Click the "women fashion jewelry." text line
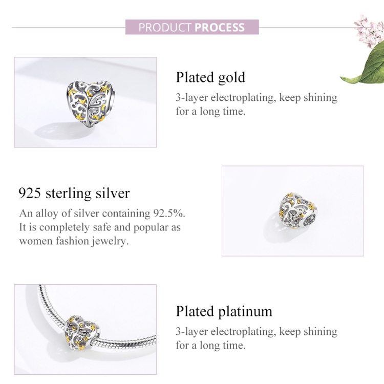The image size is (384, 384). click(x=74, y=240)
